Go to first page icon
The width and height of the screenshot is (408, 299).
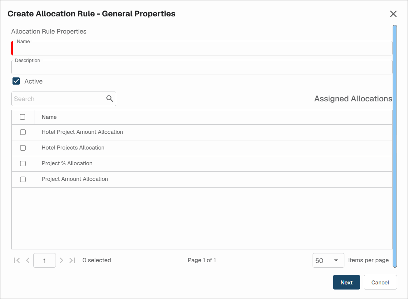17,260
